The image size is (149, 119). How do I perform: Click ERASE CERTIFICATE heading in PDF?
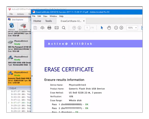click(x=69, y=69)
